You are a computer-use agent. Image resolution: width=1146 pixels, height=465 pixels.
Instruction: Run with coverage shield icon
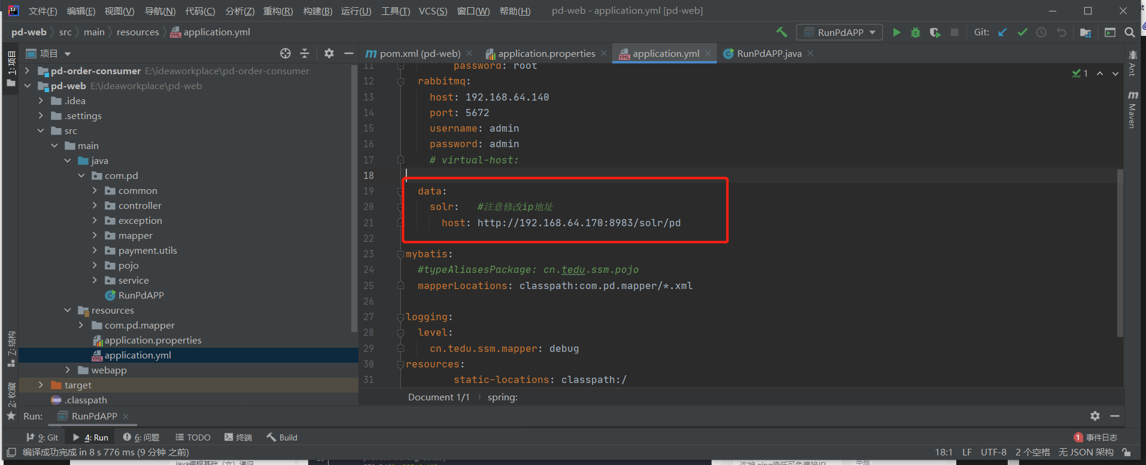pos(935,32)
